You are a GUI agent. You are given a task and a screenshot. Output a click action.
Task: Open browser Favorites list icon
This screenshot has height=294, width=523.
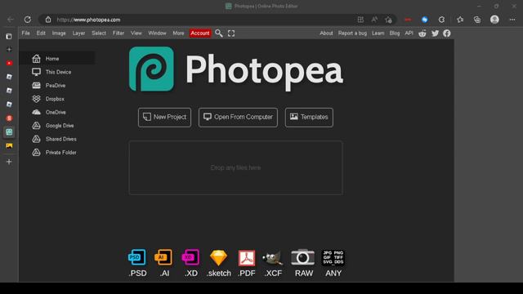pos(460,20)
